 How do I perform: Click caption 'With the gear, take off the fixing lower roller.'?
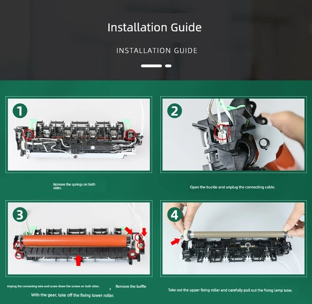pos(73,295)
